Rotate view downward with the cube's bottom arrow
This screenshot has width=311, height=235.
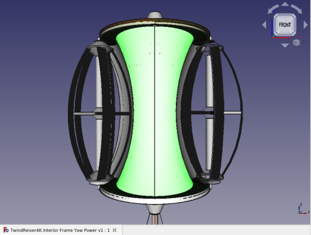[285, 46]
